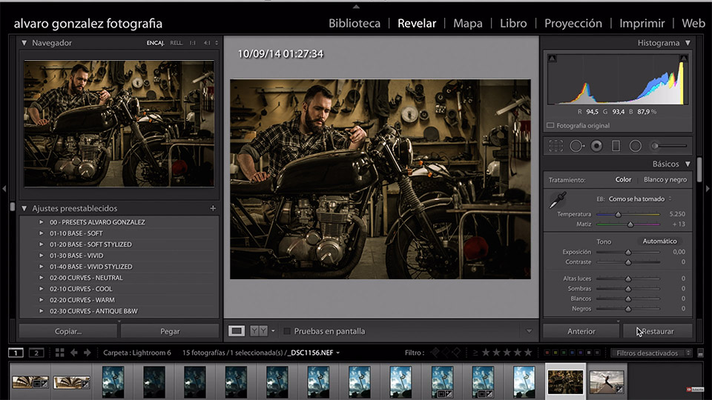Click the Restaurar button
This screenshot has width=712, height=400.
click(x=658, y=331)
